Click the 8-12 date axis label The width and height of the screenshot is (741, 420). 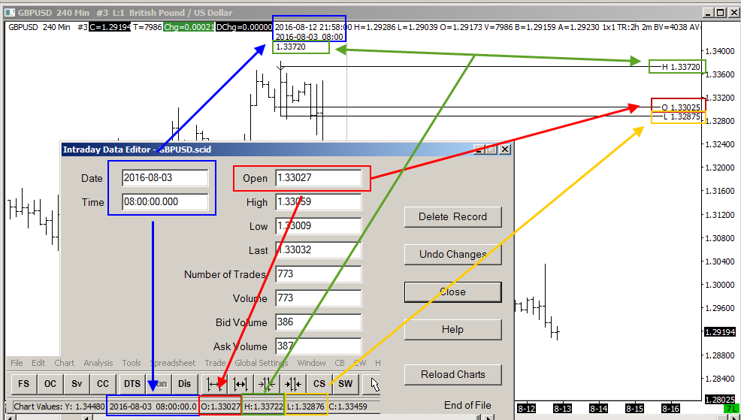click(x=527, y=408)
